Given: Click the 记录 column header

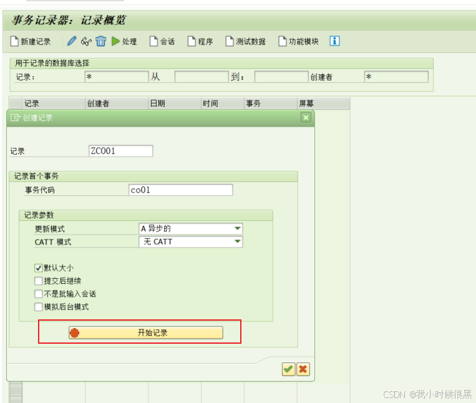Looking at the screenshot, I should (54, 104).
